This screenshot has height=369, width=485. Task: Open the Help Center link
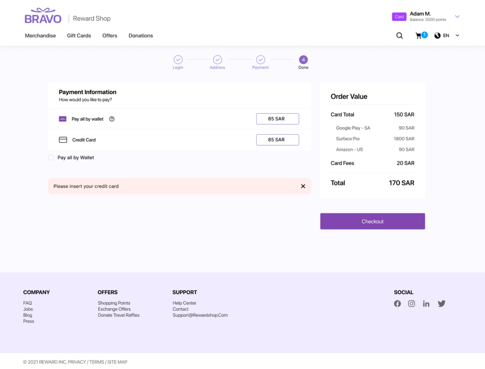coord(184,303)
